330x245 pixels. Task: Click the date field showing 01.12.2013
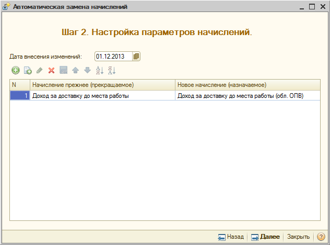[x=113, y=56]
